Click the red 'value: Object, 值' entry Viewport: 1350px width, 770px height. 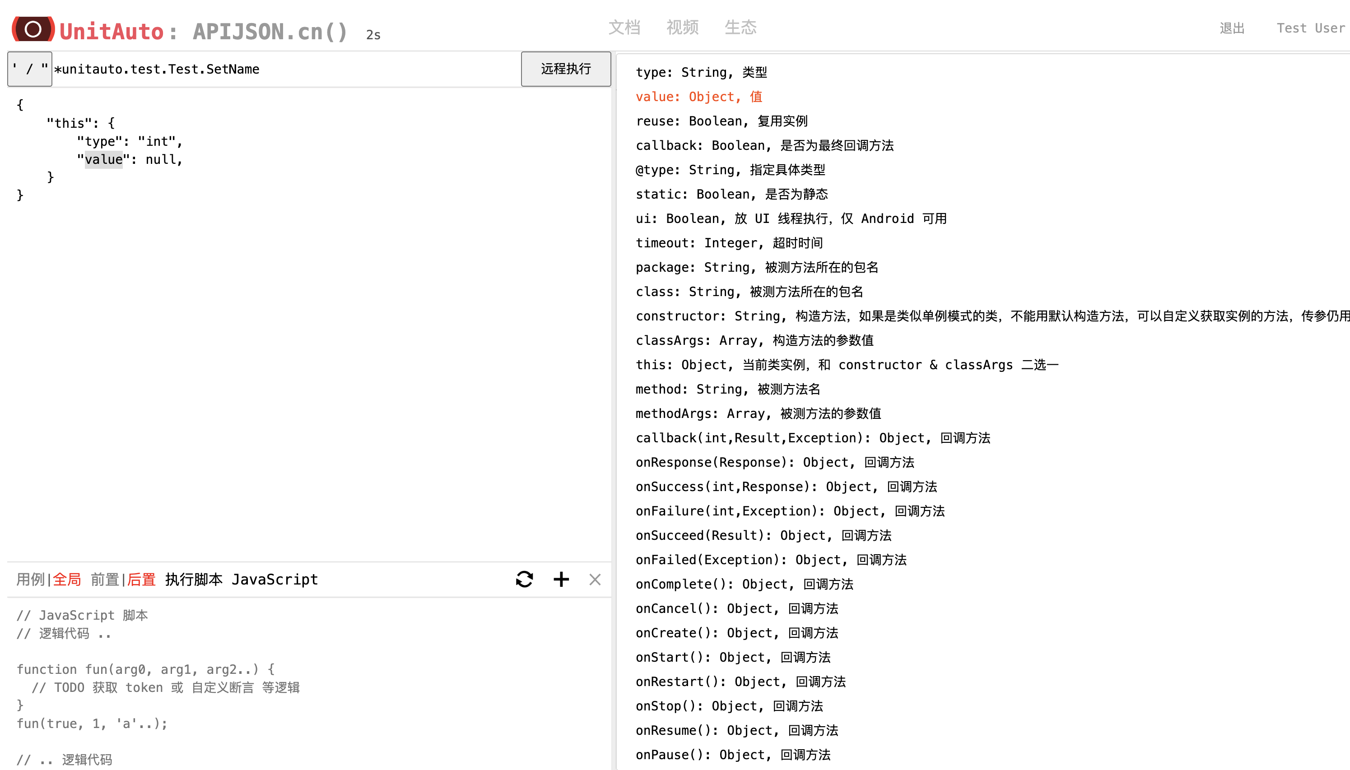[699, 97]
